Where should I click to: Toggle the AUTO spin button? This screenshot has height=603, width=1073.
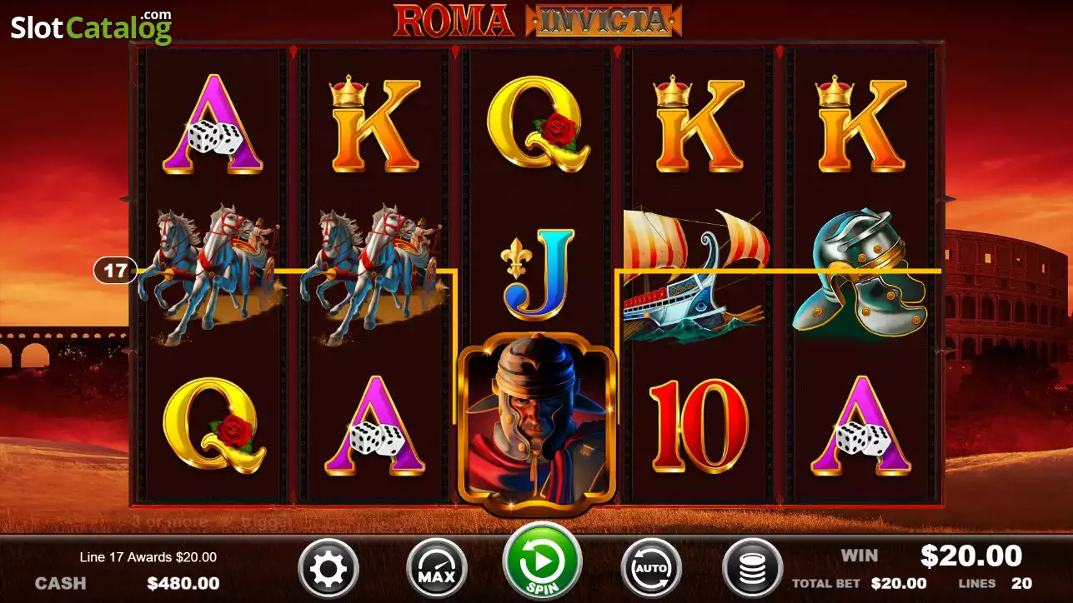[x=651, y=570]
